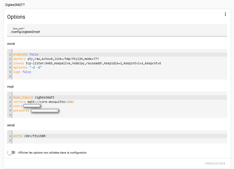Click socat line 'log: false'

pos(120,72)
